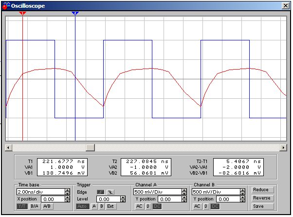Click Channel A Y position field
293x217 pixels.
[x=170, y=199]
